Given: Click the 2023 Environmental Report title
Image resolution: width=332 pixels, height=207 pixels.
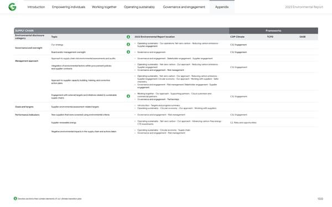Looking at the screenshot, I should (304, 7).
